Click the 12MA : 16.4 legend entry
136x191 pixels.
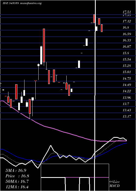(17, 187)
